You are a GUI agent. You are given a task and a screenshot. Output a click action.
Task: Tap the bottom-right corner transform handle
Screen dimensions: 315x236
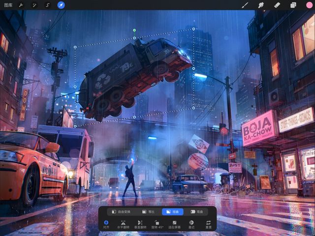pyautogui.click(x=193, y=108)
